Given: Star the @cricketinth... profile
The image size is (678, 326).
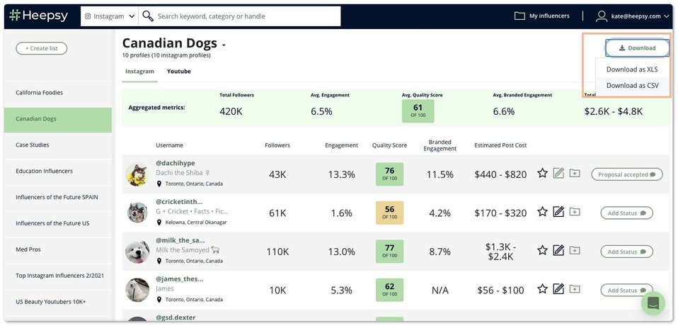Looking at the screenshot, I should pos(542,212).
